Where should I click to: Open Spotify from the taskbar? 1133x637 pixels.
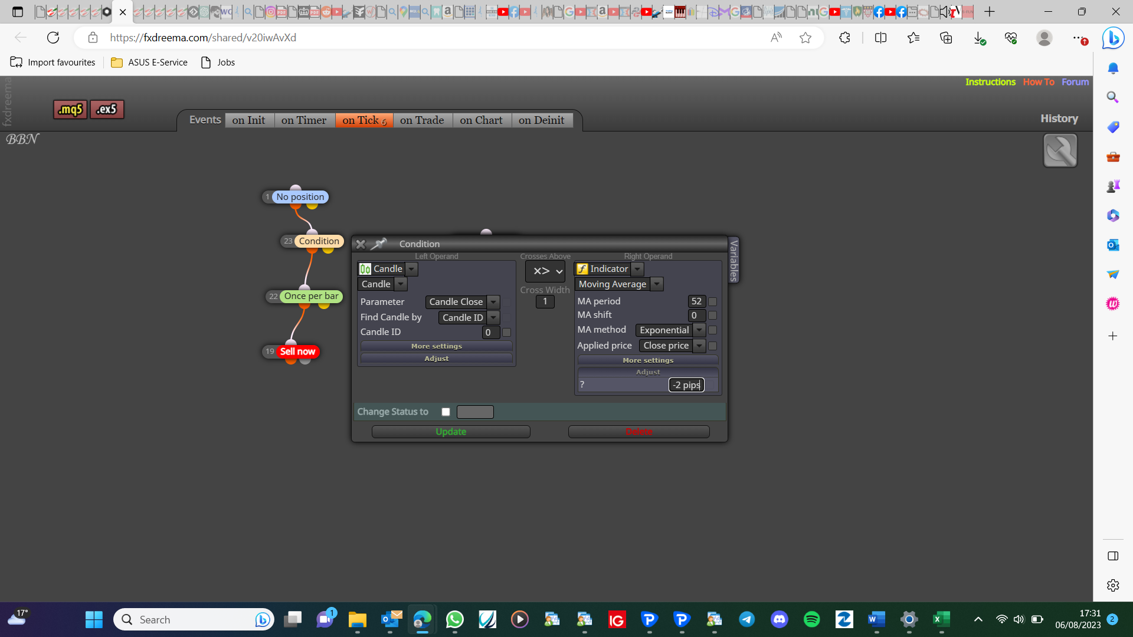pyautogui.click(x=811, y=619)
